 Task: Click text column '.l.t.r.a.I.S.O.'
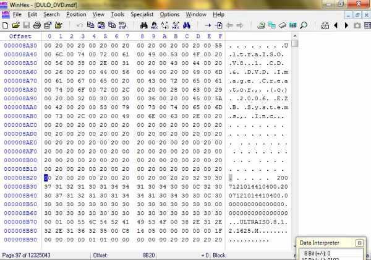(256, 54)
